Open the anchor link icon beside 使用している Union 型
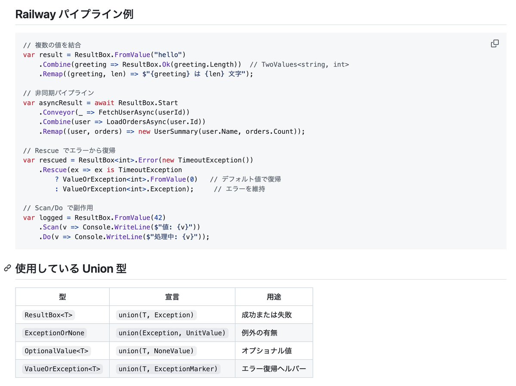 tap(8, 268)
